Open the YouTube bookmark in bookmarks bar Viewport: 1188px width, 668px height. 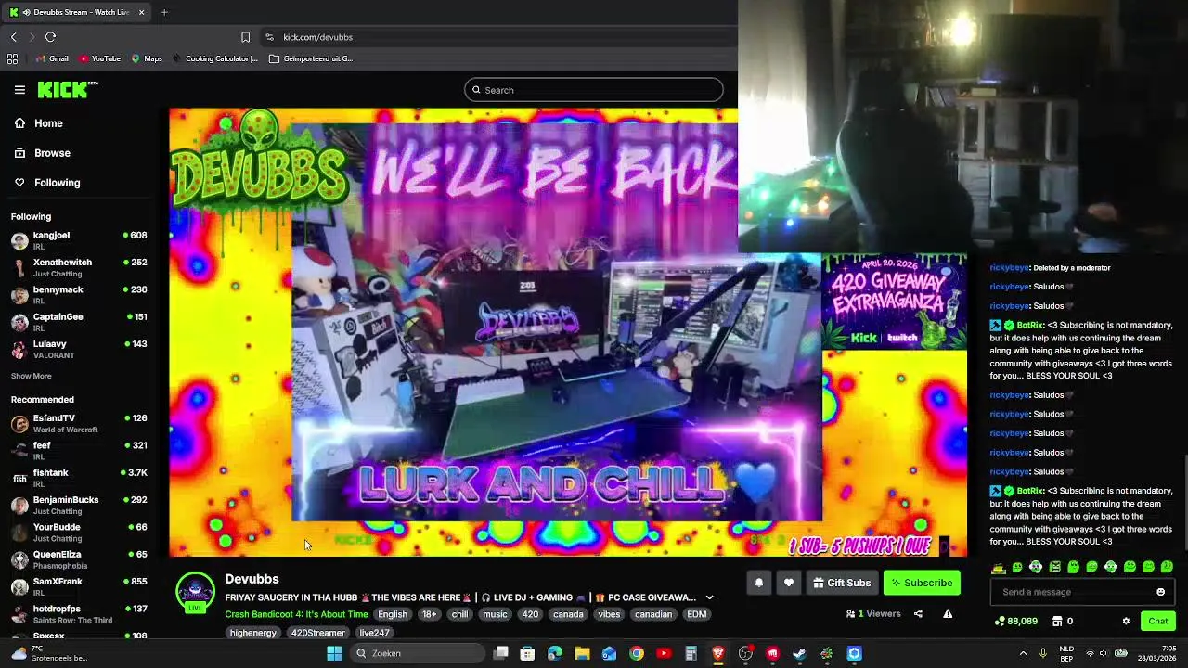pyautogui.click(x=100, y=58)
